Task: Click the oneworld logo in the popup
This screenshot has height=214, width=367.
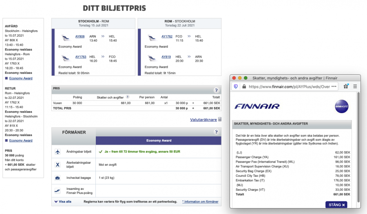Action: coord(341,105)
